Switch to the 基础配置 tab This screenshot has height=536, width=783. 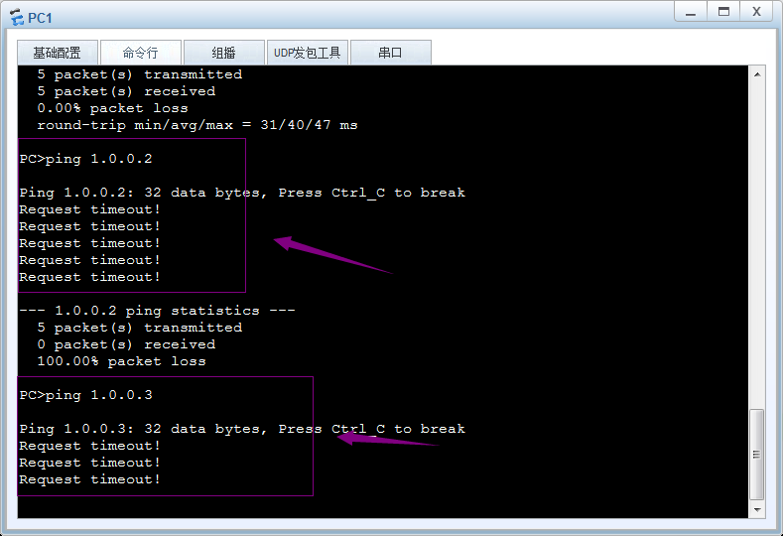(x=57, y=53)
